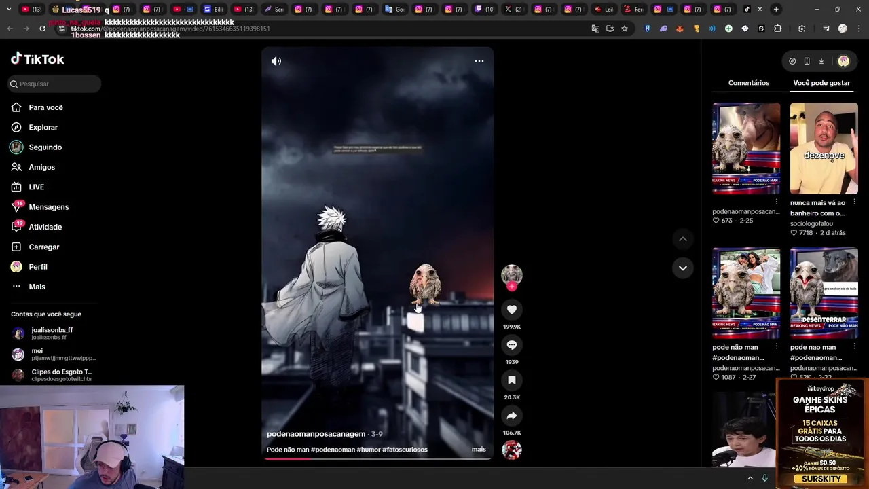This screenshot has width=869, height=489.
Task: Open get app phone icon
Action: click(x=807, y=61)
